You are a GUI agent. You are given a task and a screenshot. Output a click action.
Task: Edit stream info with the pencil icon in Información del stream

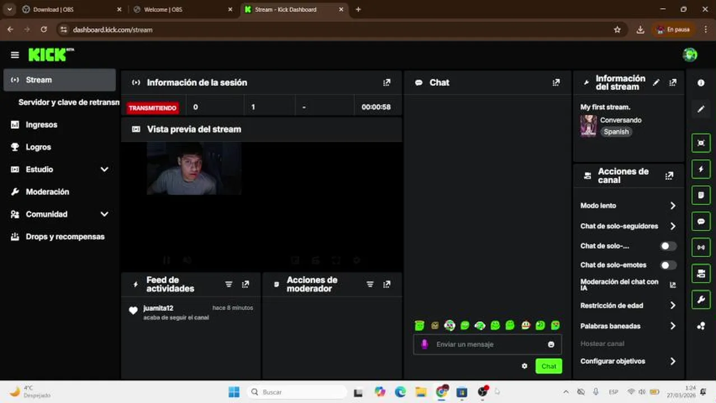(x=656, y=82)
